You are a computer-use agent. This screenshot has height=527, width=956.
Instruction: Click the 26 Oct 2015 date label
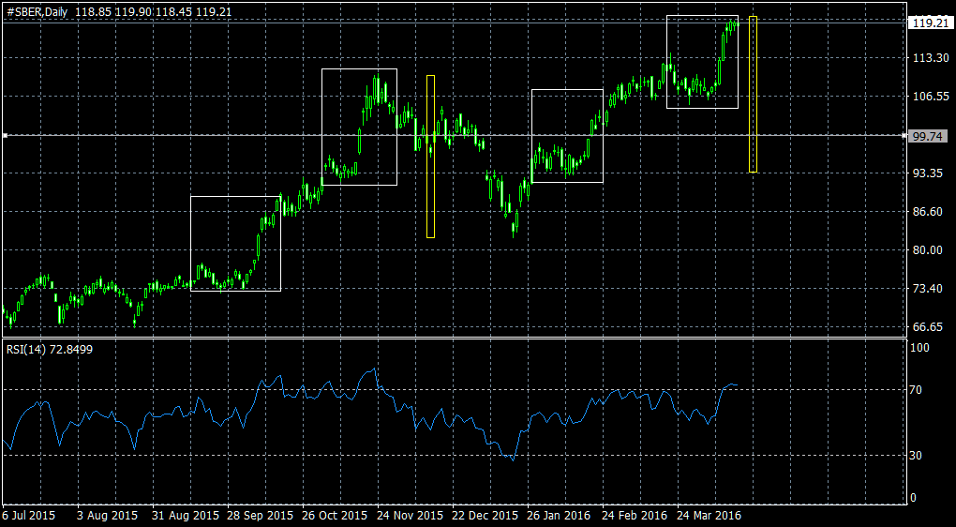click(x=333, y=516)
